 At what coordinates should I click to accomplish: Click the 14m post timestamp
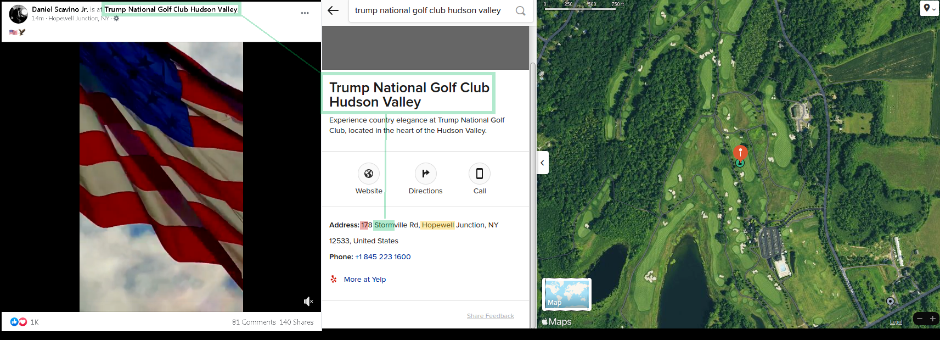click(x=37, y=19)
